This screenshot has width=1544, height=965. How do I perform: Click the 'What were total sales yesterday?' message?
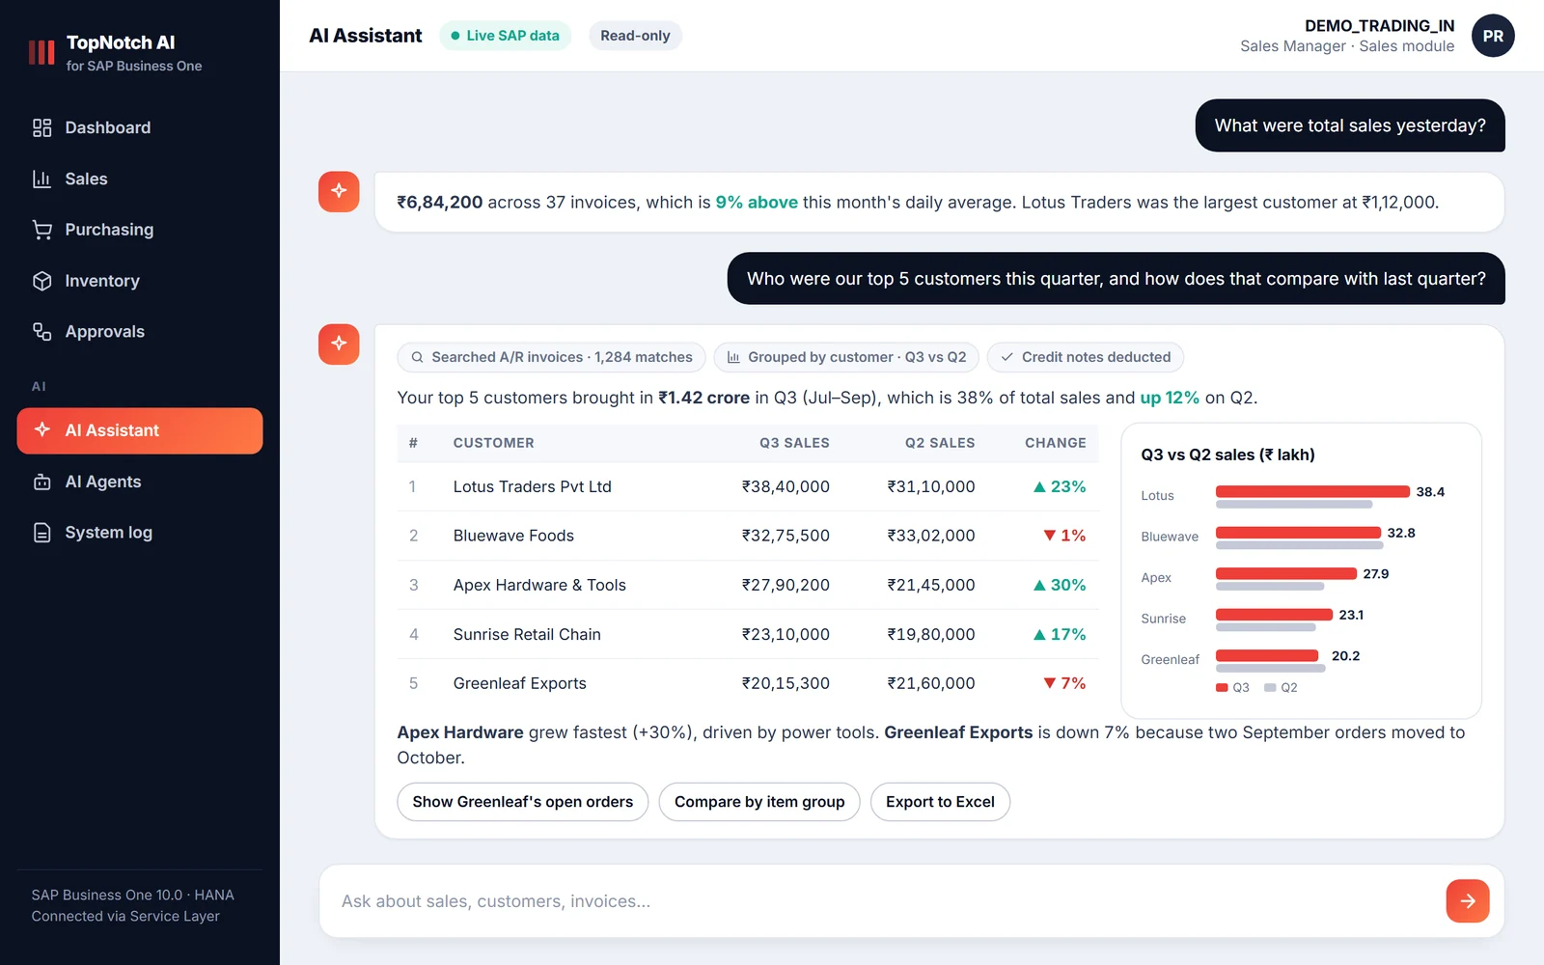(1350, 125)
